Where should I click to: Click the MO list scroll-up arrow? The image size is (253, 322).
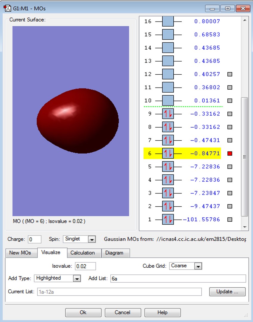click(x=245, y=20)
